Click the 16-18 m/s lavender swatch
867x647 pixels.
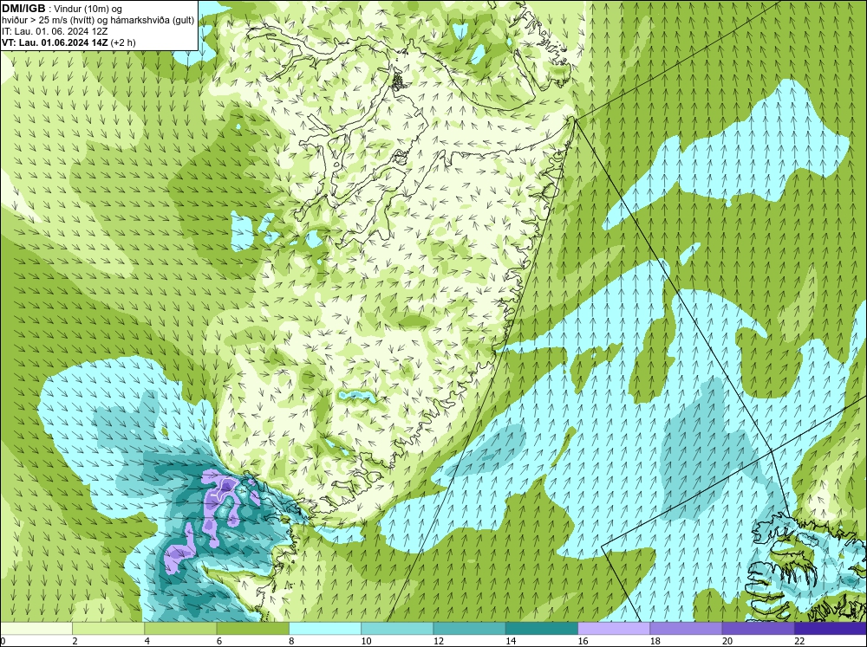[x=614, y=628]
